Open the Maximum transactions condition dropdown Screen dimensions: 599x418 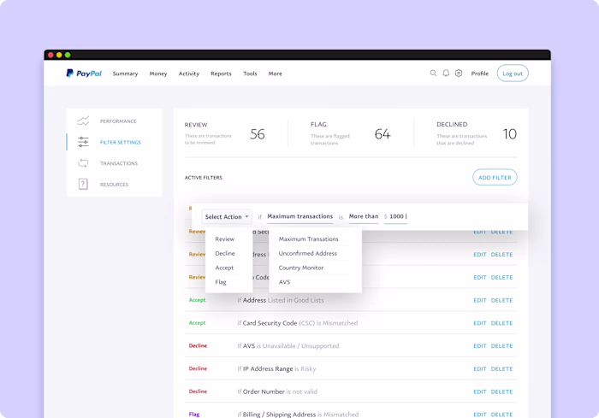299,216
